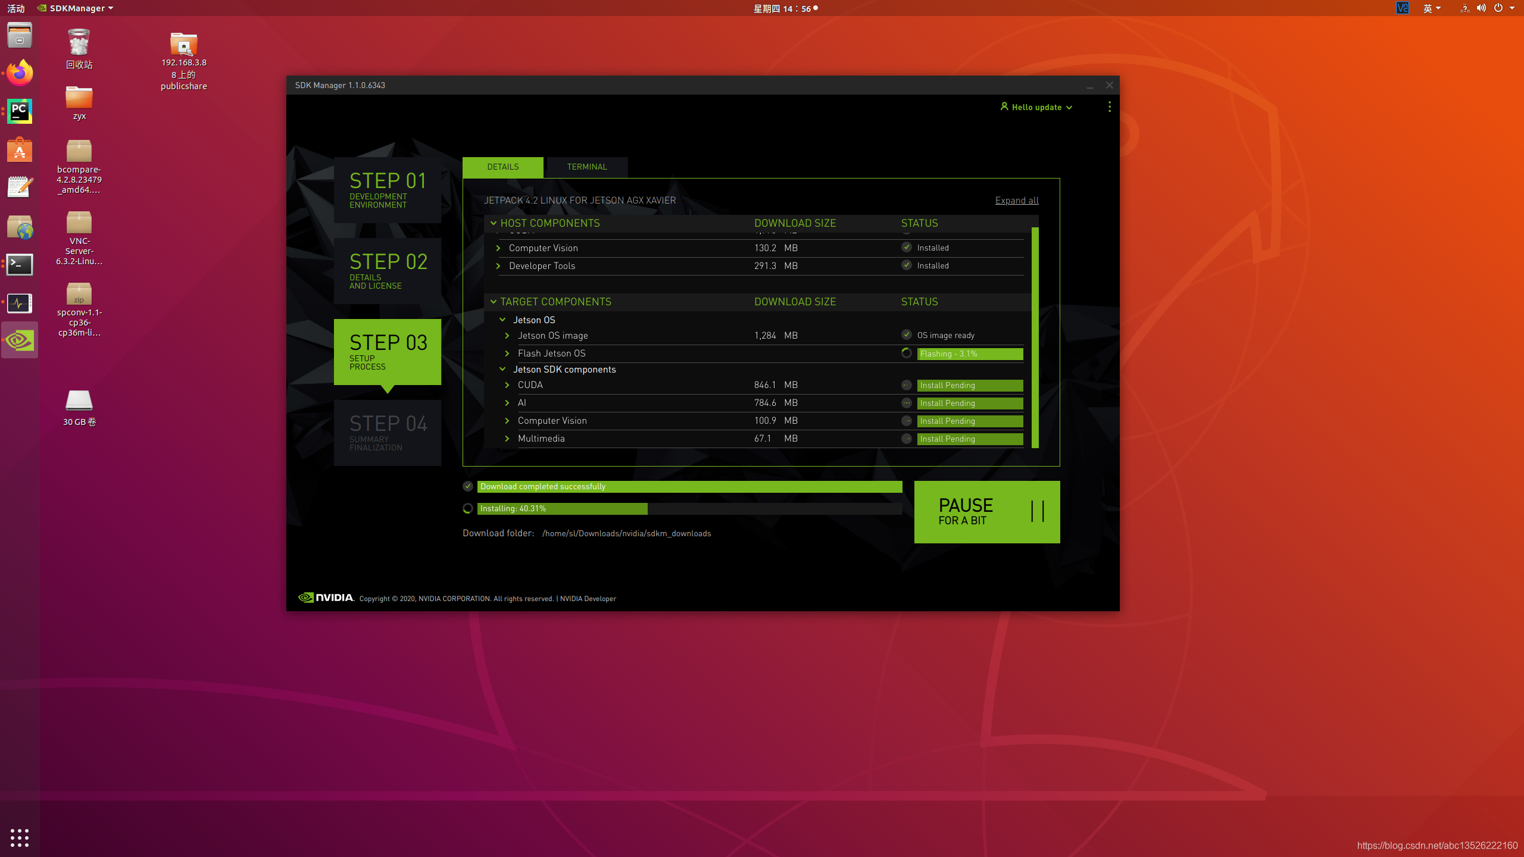
Task: Click OS image ready checkmark
Action: point(906,334)
